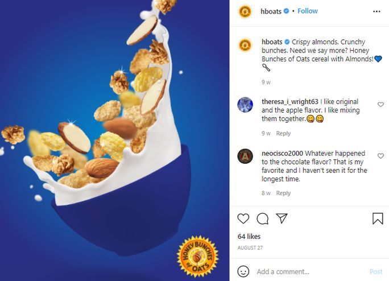Follow the hboats account
The height and width of the screenshot is (281, 389).
click(308, 11)
